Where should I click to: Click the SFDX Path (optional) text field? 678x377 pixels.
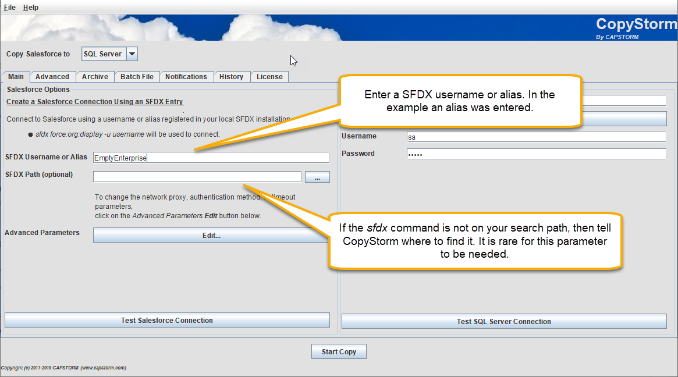click(x=197, y=176)
